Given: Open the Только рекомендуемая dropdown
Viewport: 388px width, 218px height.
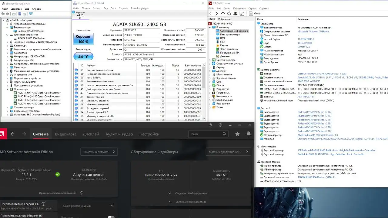Looking at the screenshot, I should (x=87, y=206).
